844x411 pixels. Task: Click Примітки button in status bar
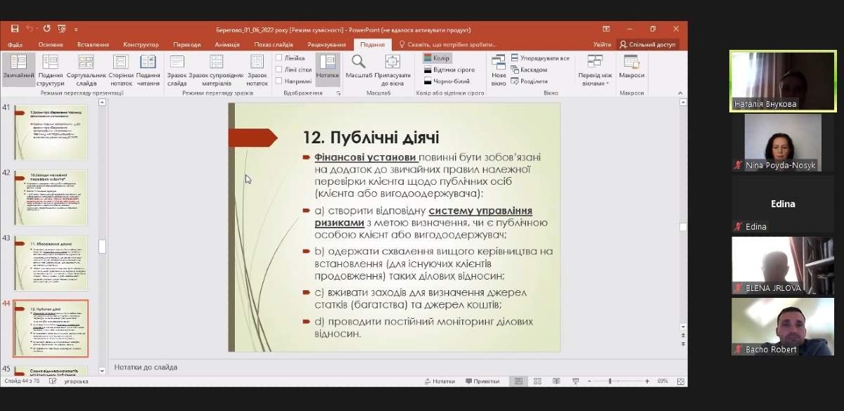coord(482,381)
